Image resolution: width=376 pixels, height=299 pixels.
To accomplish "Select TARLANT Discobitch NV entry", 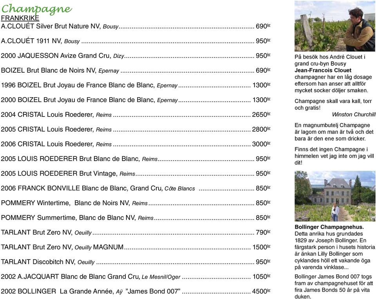I will click(x=136, y=262).
